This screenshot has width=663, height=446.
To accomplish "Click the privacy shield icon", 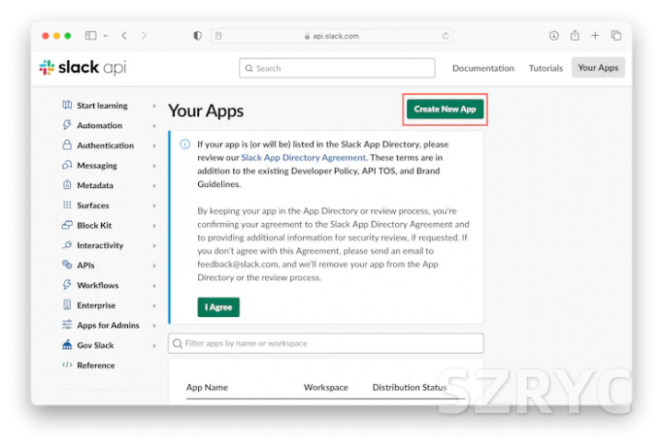I will pyautogui.click(x=197, y=36).
